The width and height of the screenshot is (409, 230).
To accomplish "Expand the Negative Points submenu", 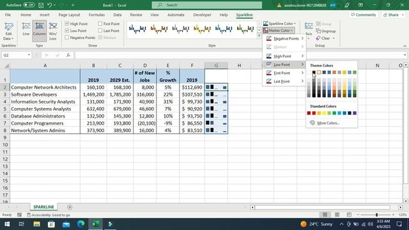I will [284, 38].
